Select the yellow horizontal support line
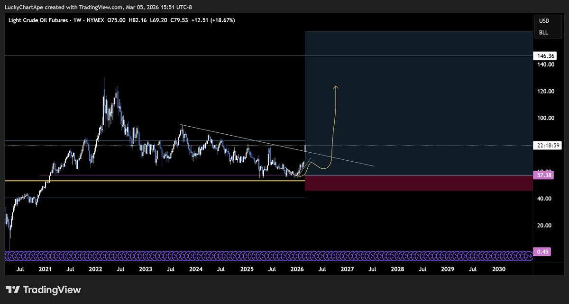The width and height of the screenshot is (569, 304). [x=142, y=181]
